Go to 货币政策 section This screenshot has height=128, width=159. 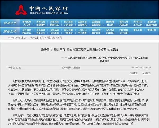pyautogui.click(x=54, y=22)
